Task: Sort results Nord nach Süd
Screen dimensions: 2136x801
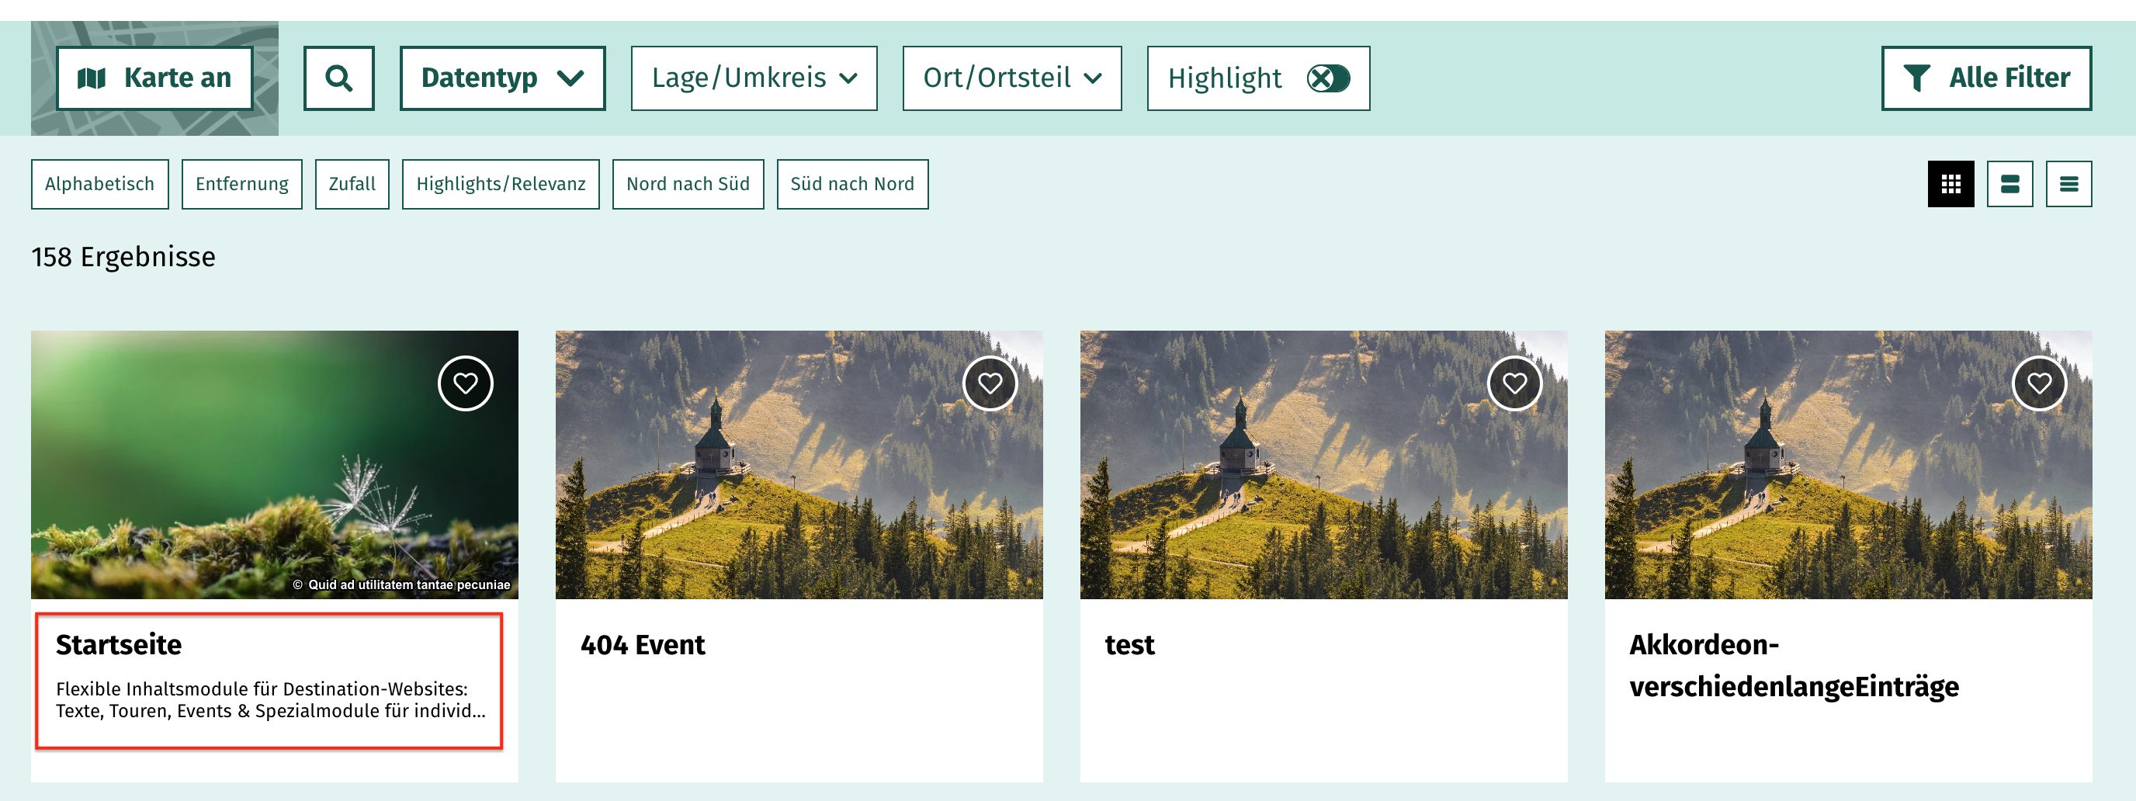Action: tap(688, 184)
